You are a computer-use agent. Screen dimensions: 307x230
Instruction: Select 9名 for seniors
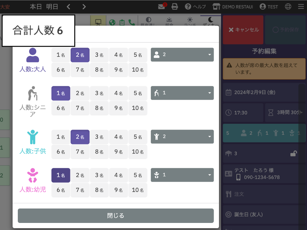point(119,108)
